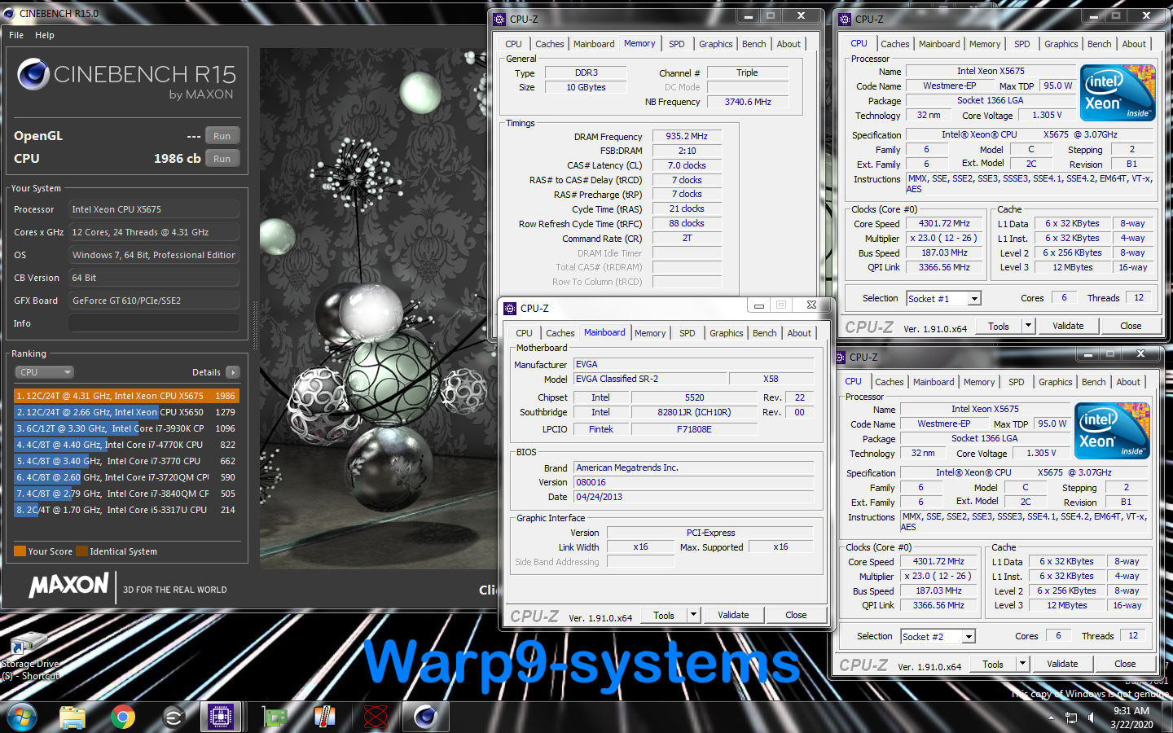Click Validate in Socket #1 CPU-Z window
This screenshot has height=733, width=1173.
click(x=1068, y=326)
